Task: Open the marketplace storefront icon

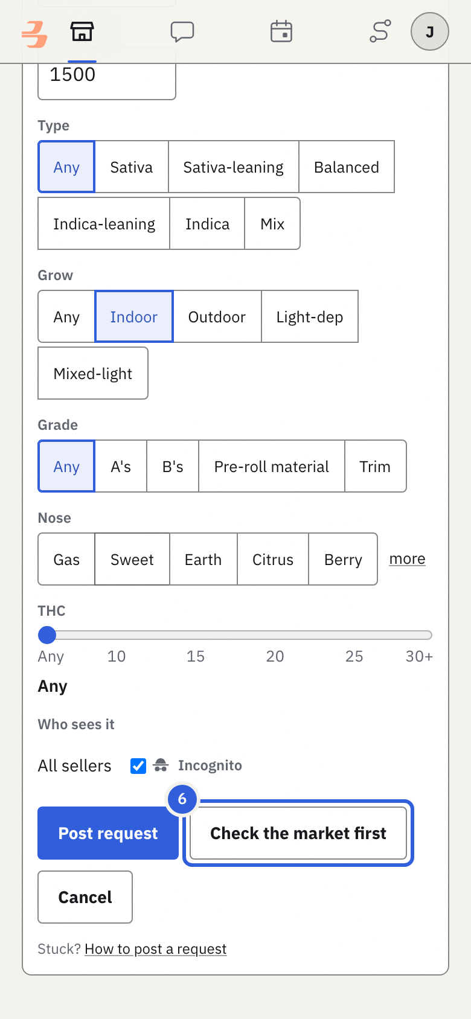Action: click(82, 31)
